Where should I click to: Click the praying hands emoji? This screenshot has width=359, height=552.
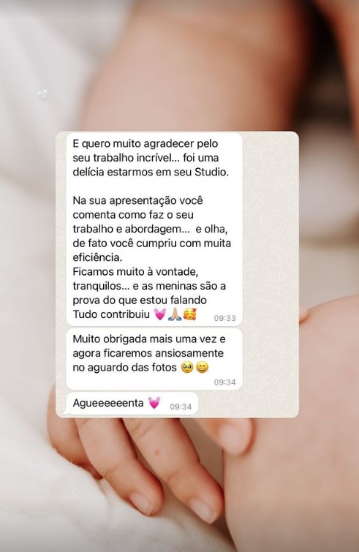tap(175, 314)
